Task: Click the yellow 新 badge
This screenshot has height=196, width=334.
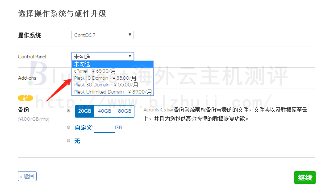Action: pos(25,98)
